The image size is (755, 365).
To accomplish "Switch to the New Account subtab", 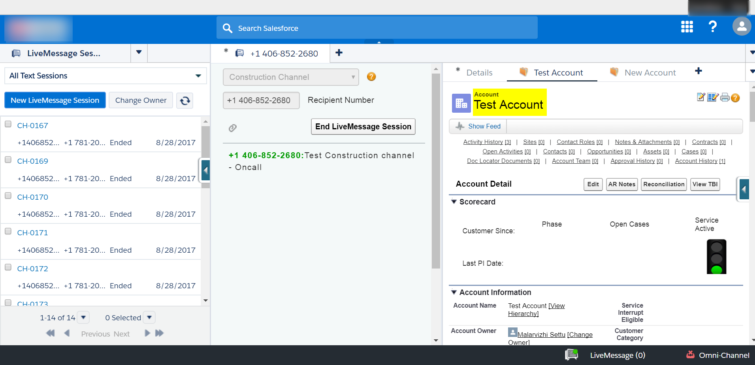I will [x=642, y=72].
